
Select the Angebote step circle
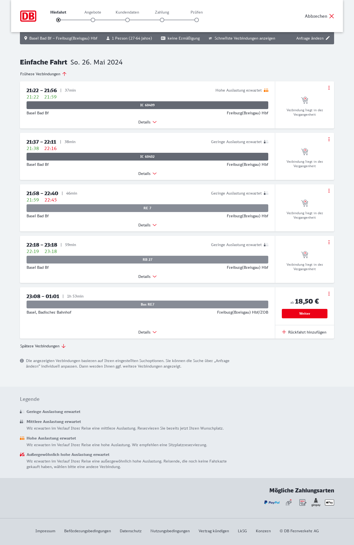tap(93, 20)
